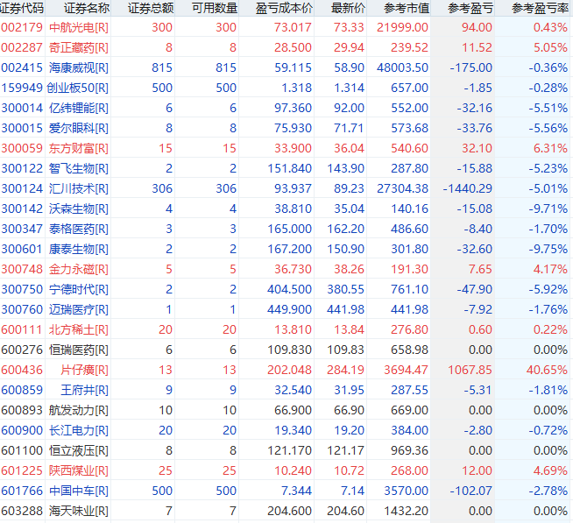Select stock code 300750
The image size is (573, 523).
[22, 289]
